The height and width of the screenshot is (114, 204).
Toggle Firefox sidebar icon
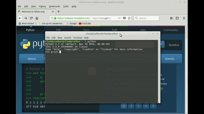[177, 18]
